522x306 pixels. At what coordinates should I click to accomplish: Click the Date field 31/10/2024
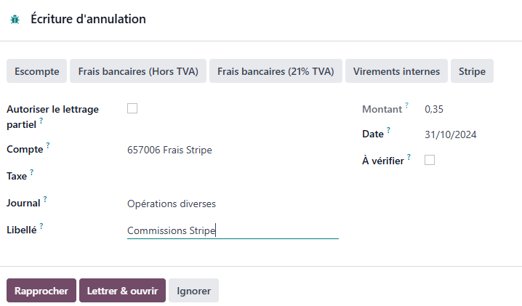(451, 134)
